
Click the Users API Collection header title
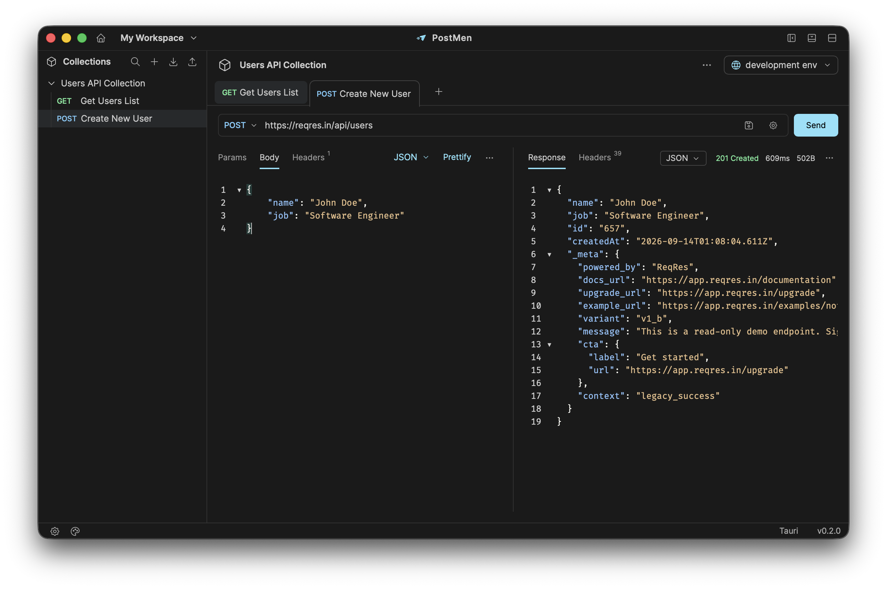pyautogui.click(x=283, y=65)
